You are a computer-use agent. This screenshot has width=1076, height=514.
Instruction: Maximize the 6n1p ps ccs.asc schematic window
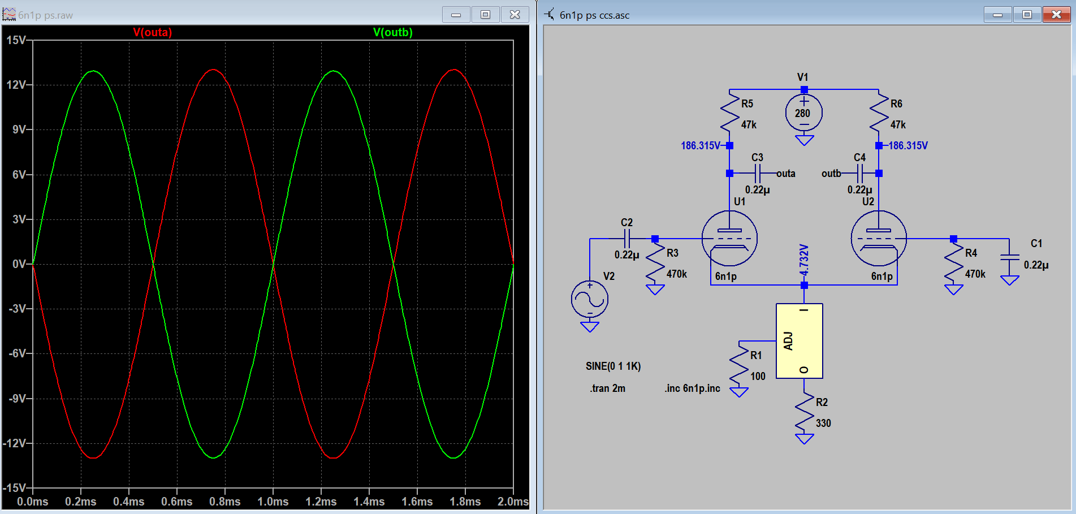(x=1027, y=15)
